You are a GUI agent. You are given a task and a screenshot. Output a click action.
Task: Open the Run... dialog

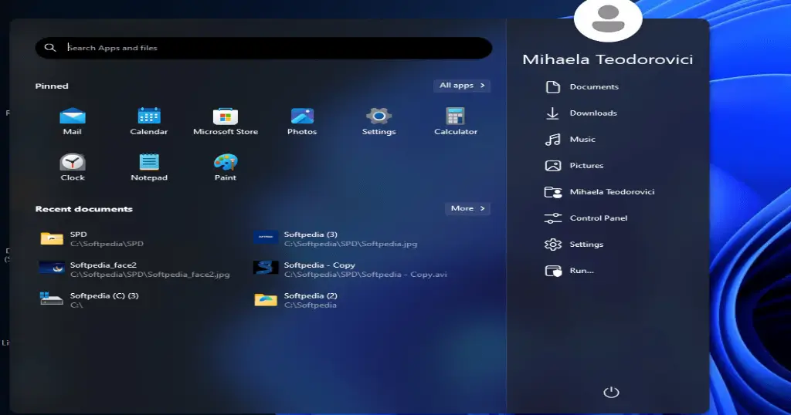(x=569, y=271)
